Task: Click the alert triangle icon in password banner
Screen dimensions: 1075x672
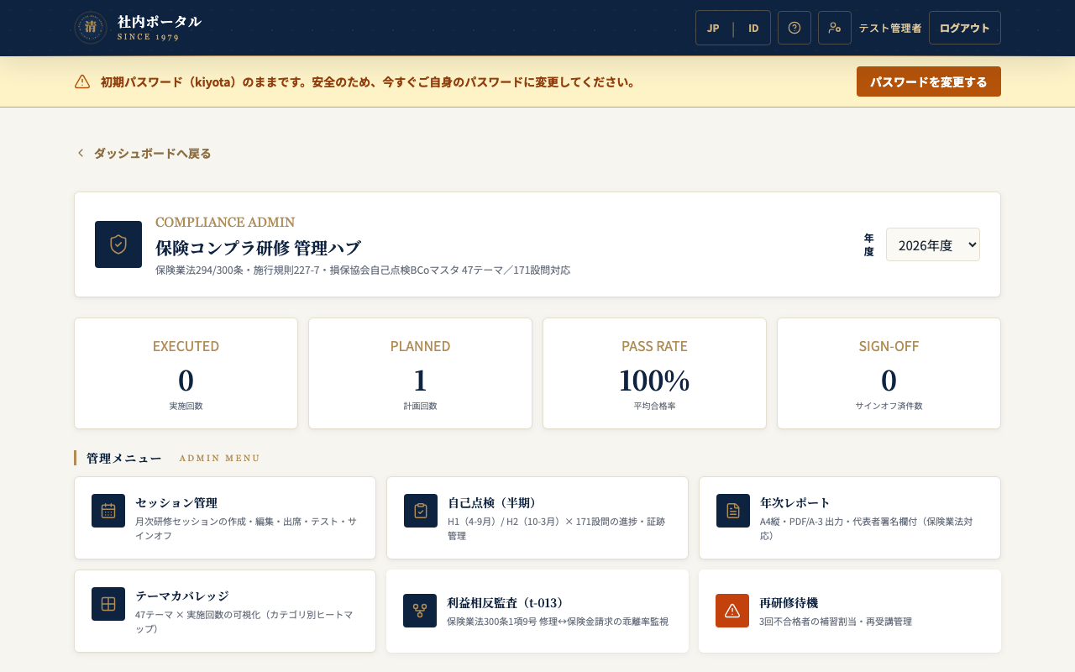Action: [x=82, y=81]
